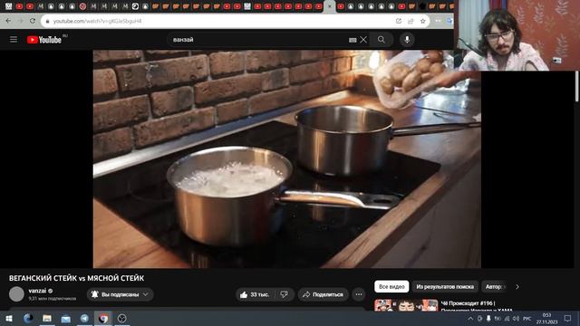Clear the search query with X

tap(363, 40)
